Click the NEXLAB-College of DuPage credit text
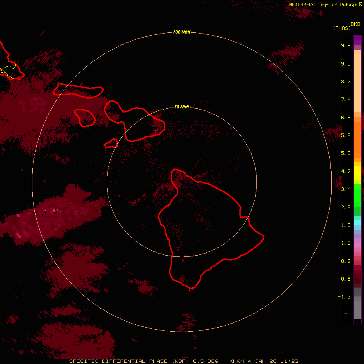Viewport: 364px width, 364px height. [323, 4]
